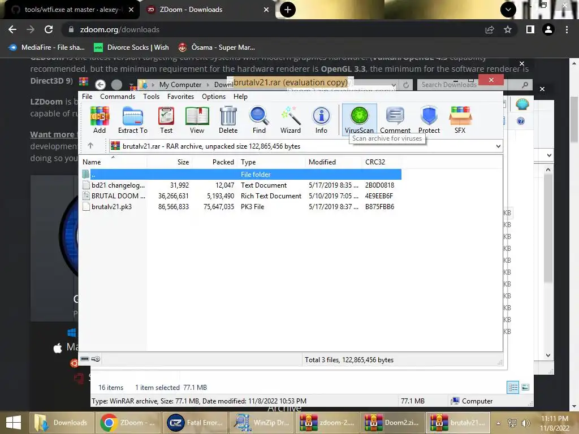
Task: Open MediaFire bookmark
Action: (x=46, y=47)
